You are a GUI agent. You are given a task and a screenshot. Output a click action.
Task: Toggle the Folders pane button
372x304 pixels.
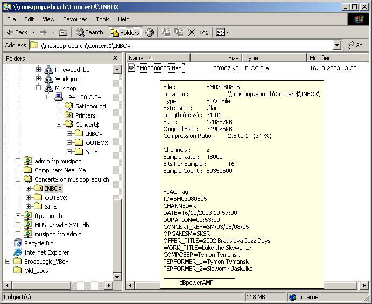(x=124, y=32)
